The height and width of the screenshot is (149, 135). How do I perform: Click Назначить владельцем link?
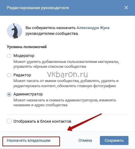[28, 141]
